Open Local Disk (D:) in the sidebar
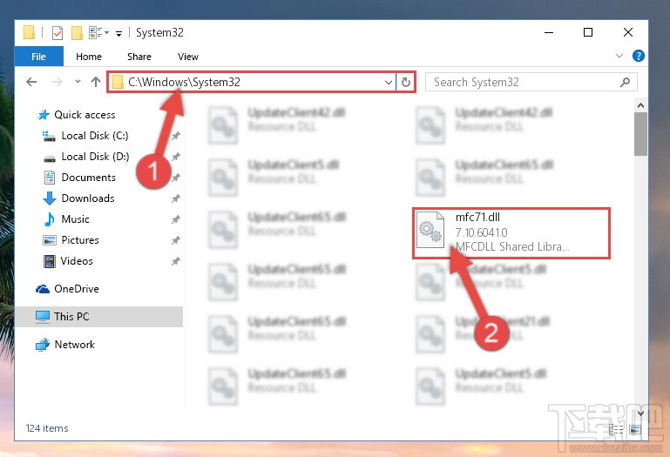 (95, 157)
